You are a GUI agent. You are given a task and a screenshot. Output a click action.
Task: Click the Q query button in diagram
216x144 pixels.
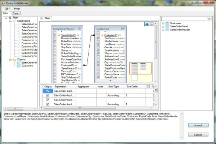pyautogui.click(x=147, y=24)
